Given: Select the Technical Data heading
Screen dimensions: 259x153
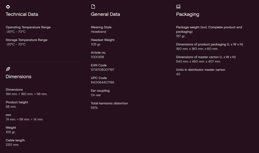Looking at the screenshot, I should pyautogui.click(x=22, y=14).
